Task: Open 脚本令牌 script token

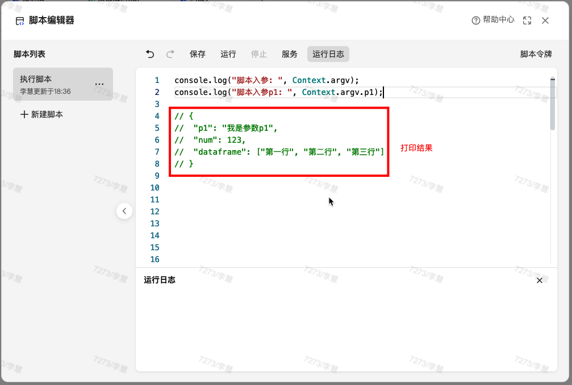Action: [x=536, y=54]
